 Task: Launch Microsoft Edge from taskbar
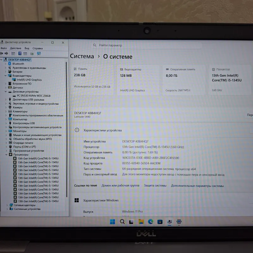coord(151,222)
